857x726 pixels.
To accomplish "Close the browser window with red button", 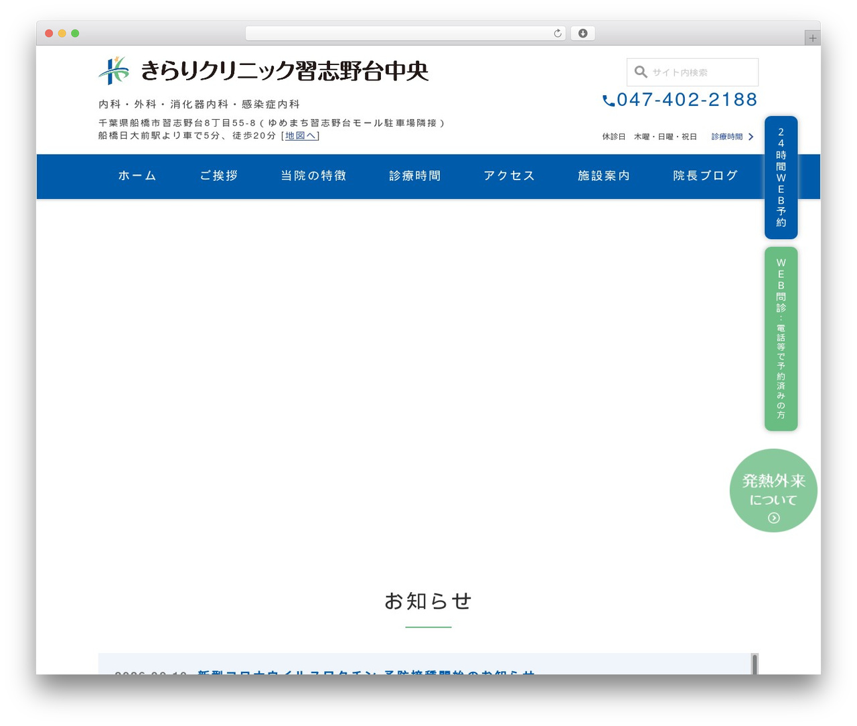I will (x=49, y=33).
